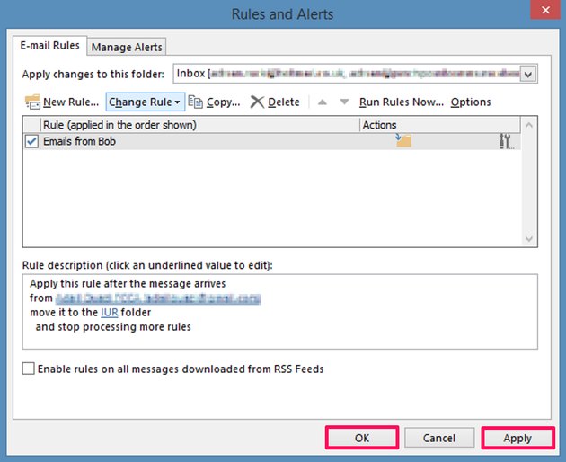This screenshot has height=462, width=566.
Task: Click the Apply button
Action: [x=517, y=438]
